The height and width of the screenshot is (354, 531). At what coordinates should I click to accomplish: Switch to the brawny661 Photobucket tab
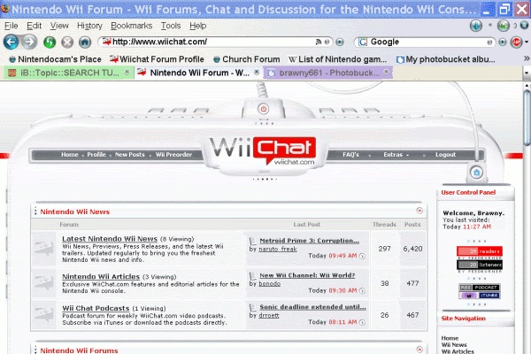(x=328, y=73)
